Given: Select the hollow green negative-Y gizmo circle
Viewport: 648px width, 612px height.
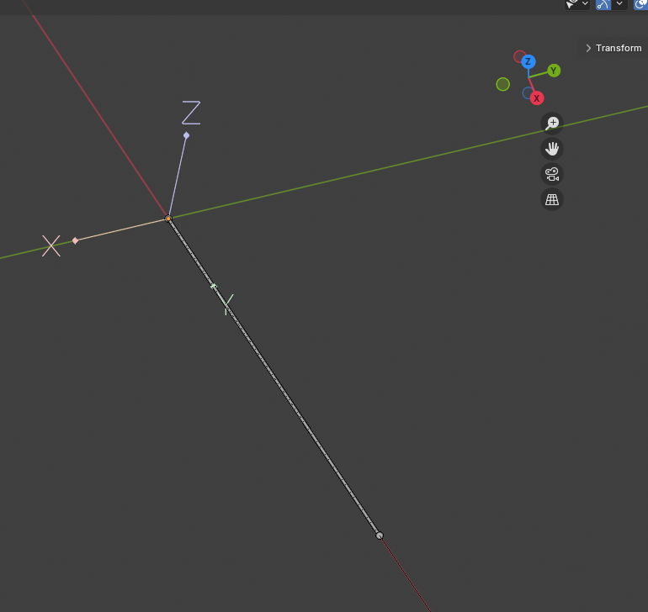Looking at the screenshot, I should pyautogui.click(x=503, y=84).
